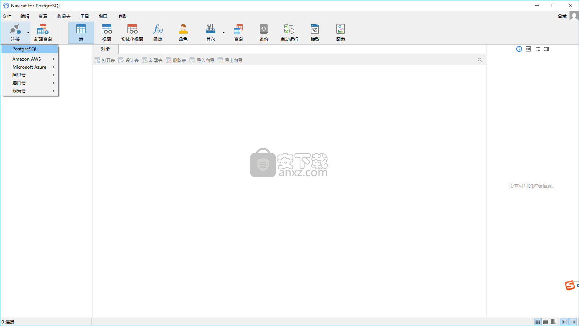The height and width of the screenshot is (326, 579).
Task: Select the 角色 role icon
Action: click(x=183, y=29)
